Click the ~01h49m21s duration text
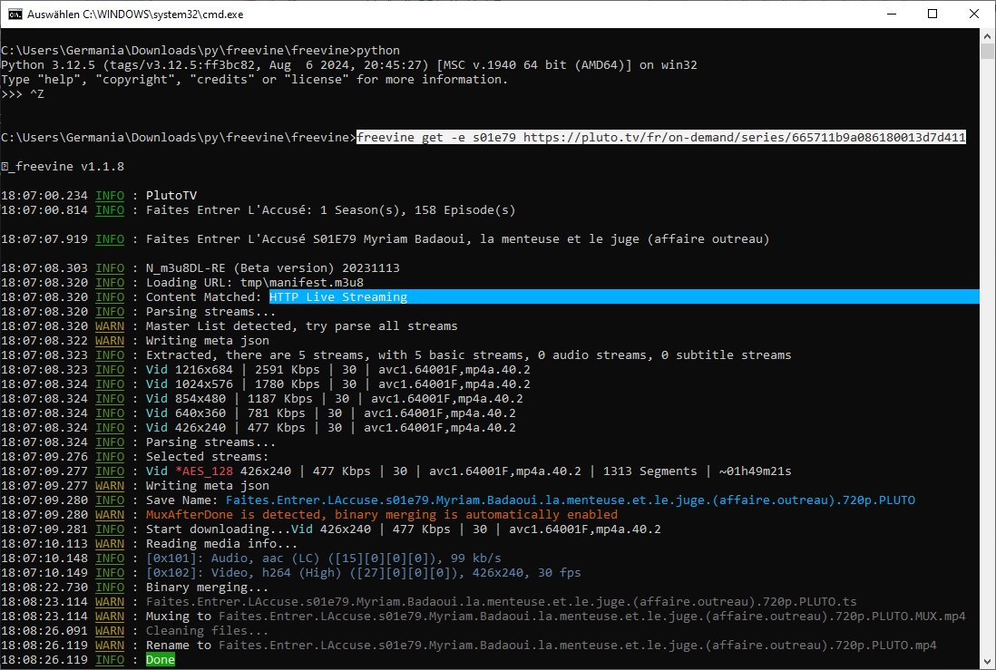 click(x=756, y=471)
